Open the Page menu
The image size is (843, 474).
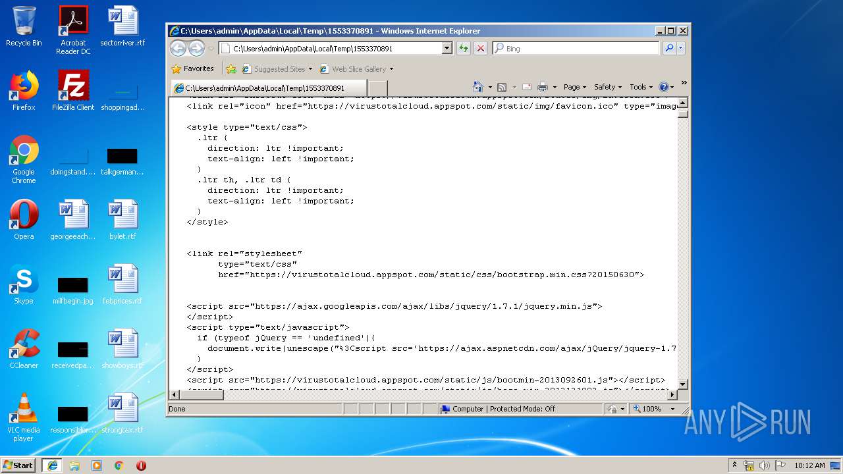tap(574, 87)
